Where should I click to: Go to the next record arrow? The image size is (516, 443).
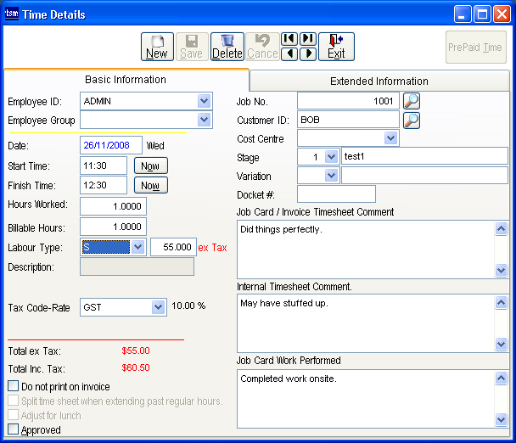(x=307, y=54)
